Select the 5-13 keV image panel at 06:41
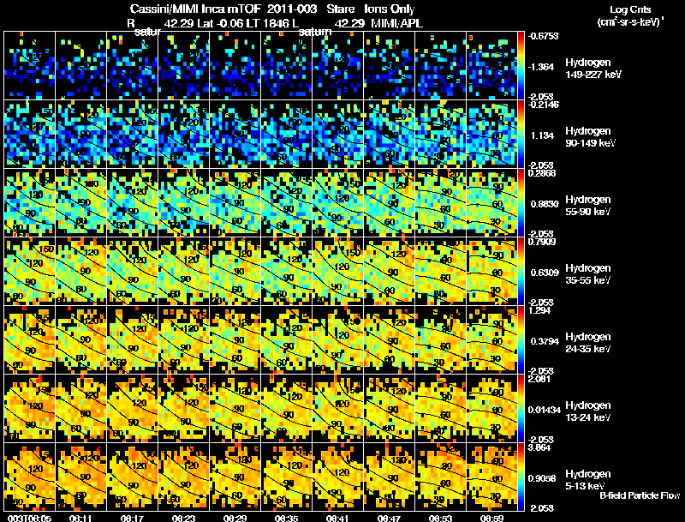Image resolution: width=685 pixels, height=522 pixels. pos(337,477)
